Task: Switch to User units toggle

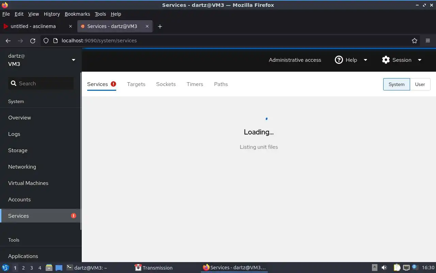Action: click(420, 84)
